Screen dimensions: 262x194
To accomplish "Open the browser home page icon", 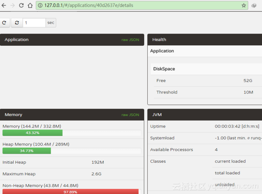I will [x=30, y=5].
